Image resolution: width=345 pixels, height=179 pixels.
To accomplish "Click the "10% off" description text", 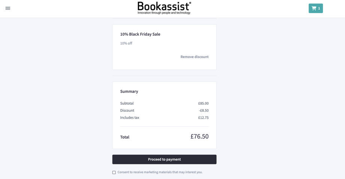I will (x=126, y=43).
